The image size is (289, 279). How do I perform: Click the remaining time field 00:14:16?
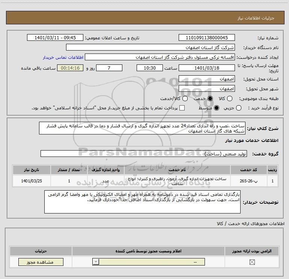click(x=70, y=68)
